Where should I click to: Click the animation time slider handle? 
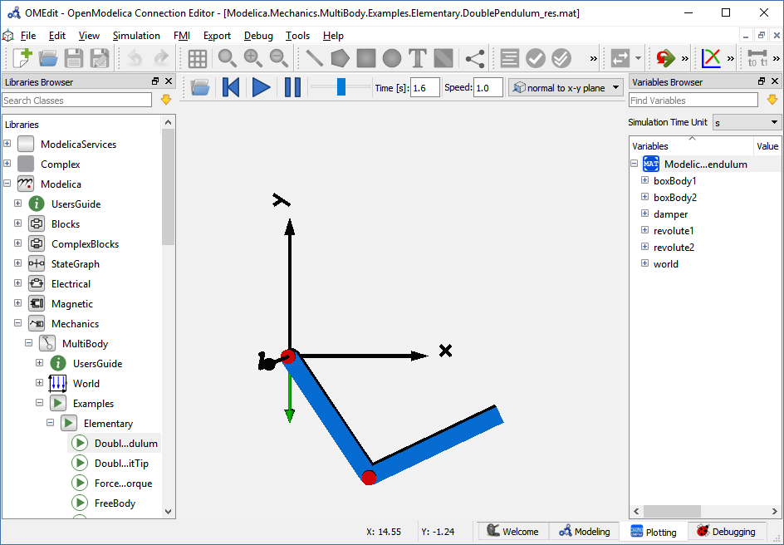coord(341,87)
